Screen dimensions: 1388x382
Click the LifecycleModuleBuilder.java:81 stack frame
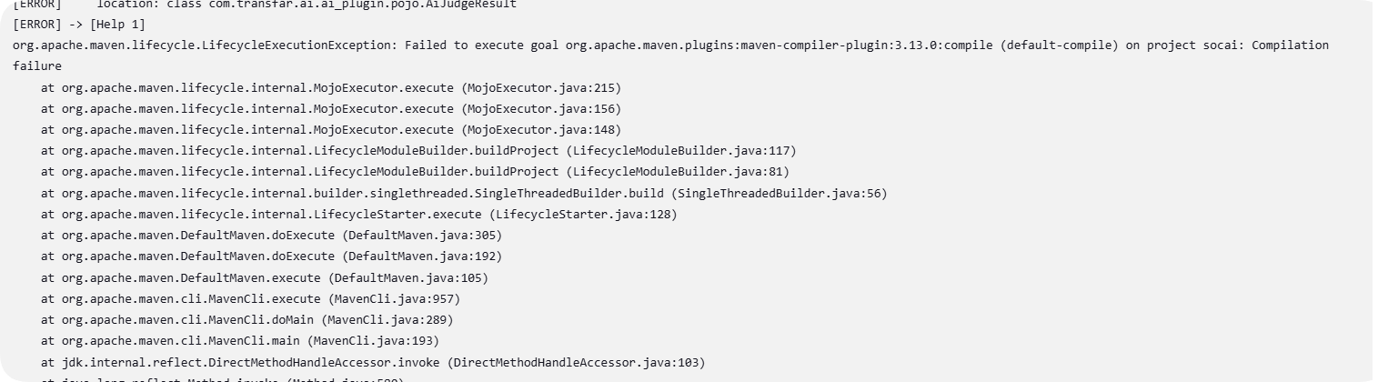(678, 172)
